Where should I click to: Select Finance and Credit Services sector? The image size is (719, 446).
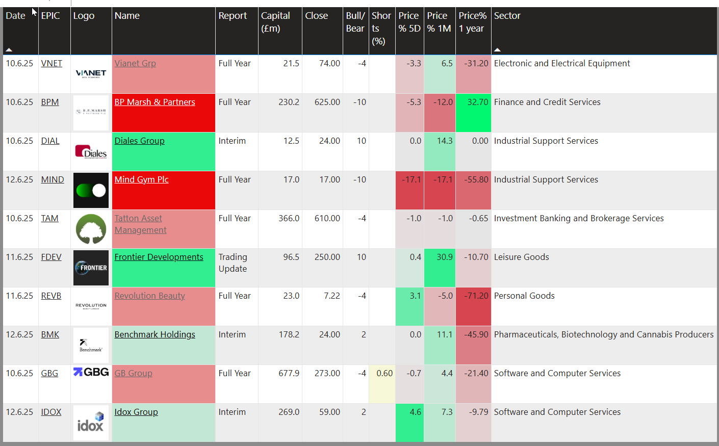coord(604,113)
